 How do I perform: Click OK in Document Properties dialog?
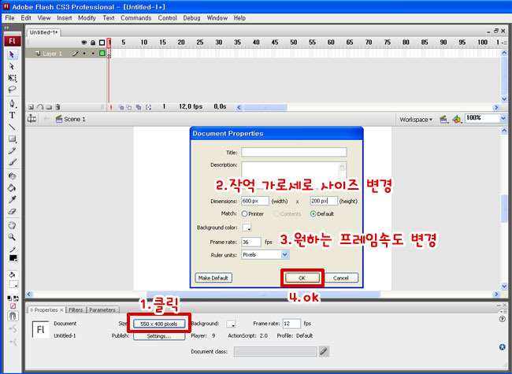click(x=302, y=278)
